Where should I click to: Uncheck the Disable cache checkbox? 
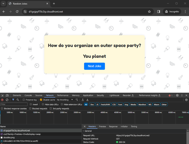(x=41, y=100)
